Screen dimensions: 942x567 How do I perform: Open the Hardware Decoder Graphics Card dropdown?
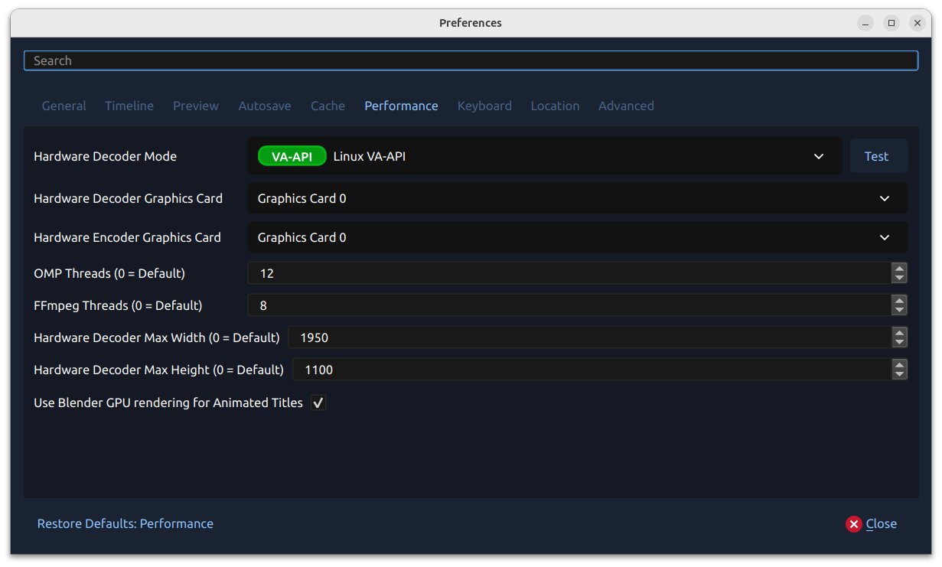[x=883, y=198]
